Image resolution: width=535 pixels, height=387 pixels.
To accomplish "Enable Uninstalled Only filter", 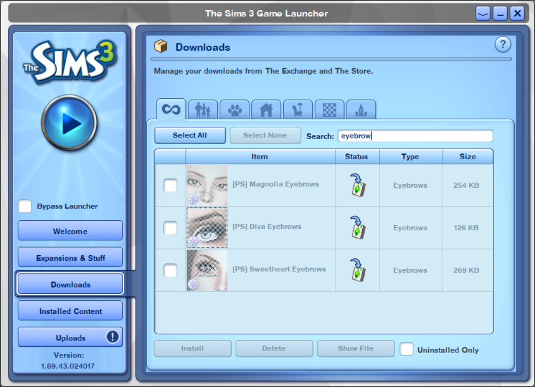I will click(x=407, y=349).
